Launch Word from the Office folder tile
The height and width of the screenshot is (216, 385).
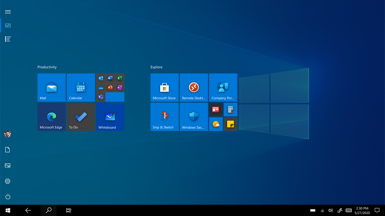pos(110,78)
